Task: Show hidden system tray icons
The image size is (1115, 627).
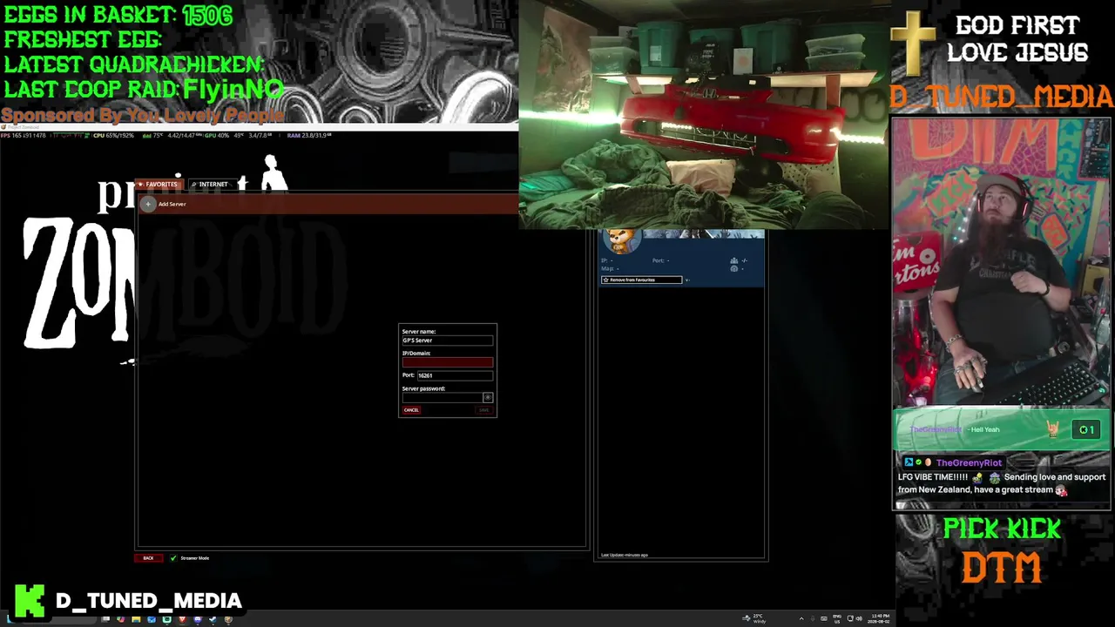Action: click(x=801, y=618)
